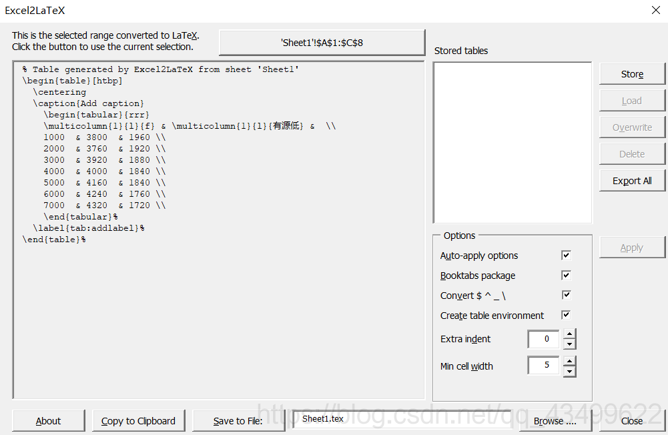Click the row starting with 6000
This screenshot has height=435, width=668.
pyautogui.click(x=104, y=194)
